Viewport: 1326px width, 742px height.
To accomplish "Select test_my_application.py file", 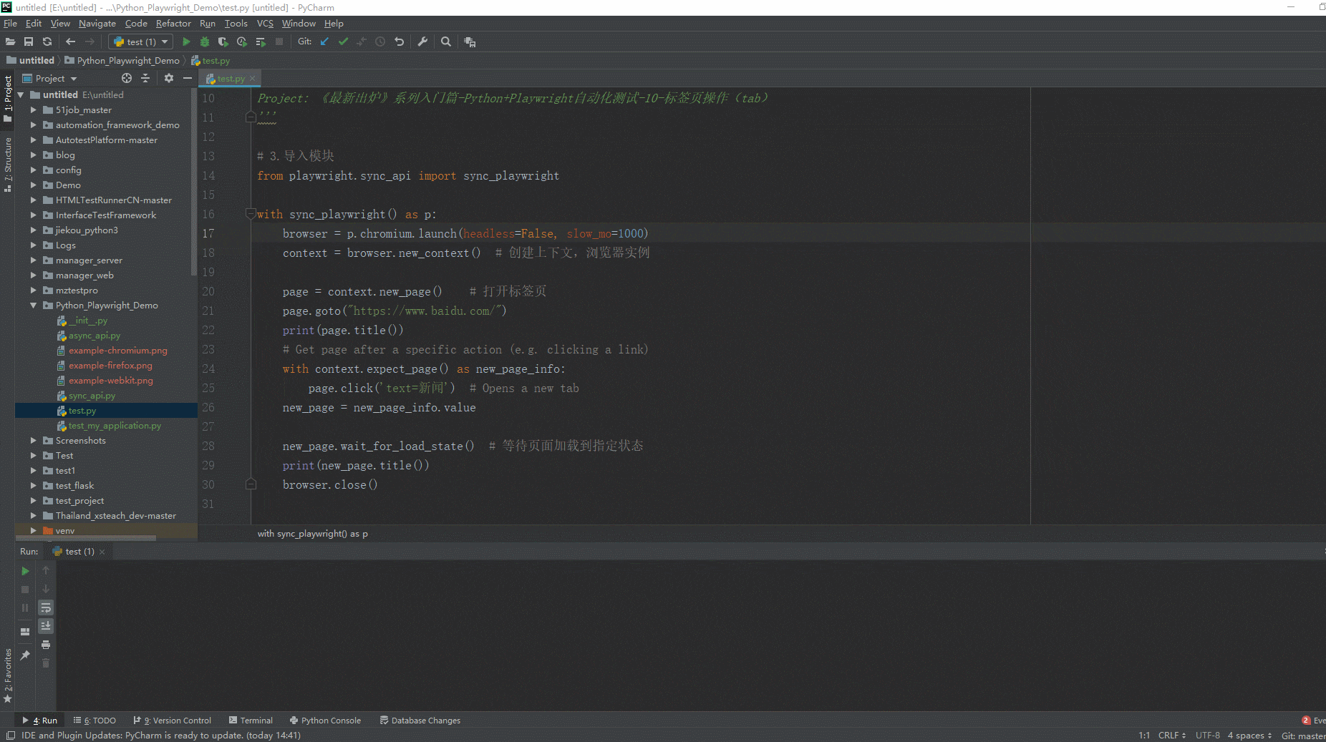I will click(x=115, y=425).
